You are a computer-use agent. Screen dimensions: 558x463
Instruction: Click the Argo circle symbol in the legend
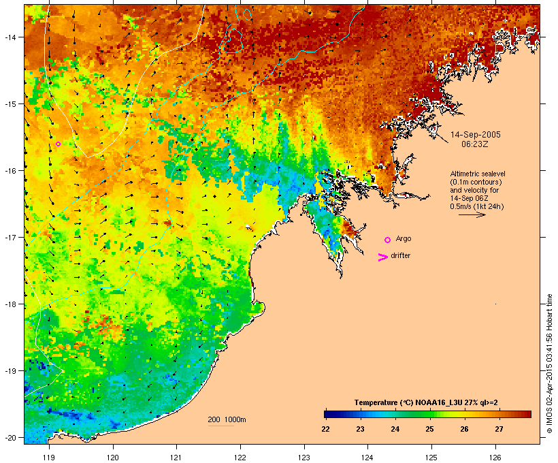[387, 240]
